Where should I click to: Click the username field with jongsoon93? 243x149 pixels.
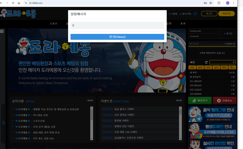pos(204,31)
